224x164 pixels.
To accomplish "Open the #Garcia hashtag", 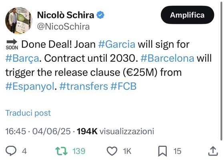I will [117, 44].
